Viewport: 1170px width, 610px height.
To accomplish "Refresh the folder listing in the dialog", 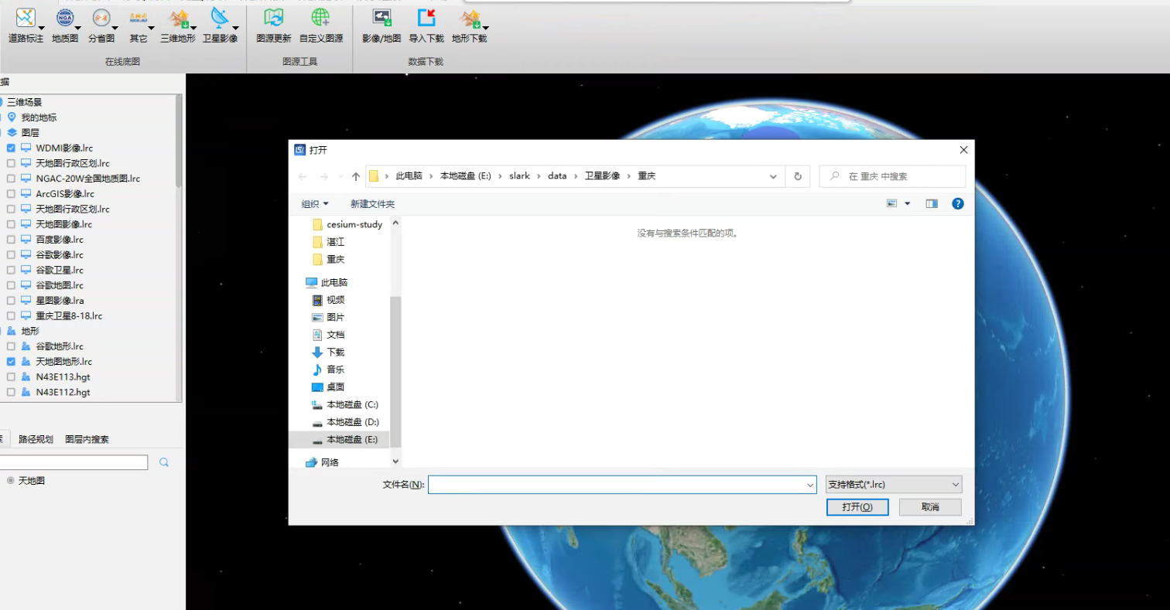I will [x=798, y=176].
